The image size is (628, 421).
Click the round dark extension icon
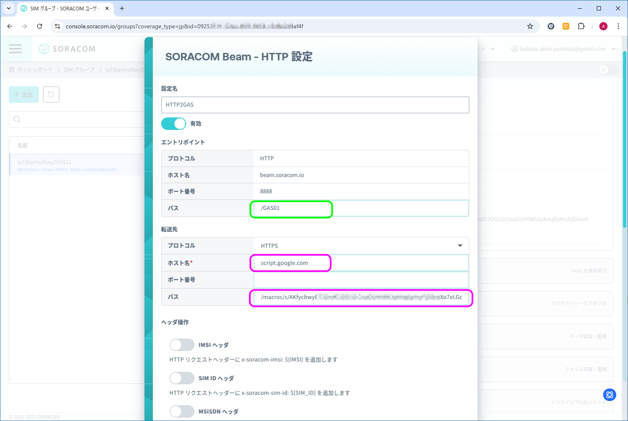click(551, 26)
